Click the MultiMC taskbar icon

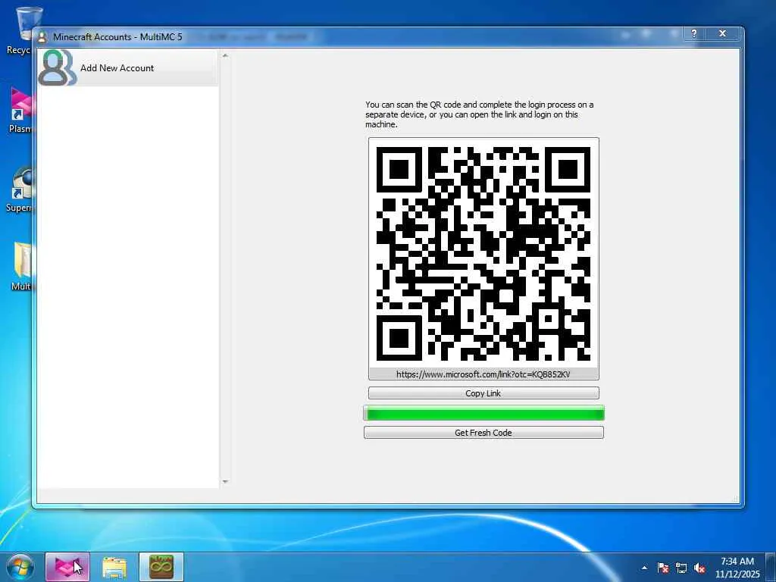tap(161, 567)
